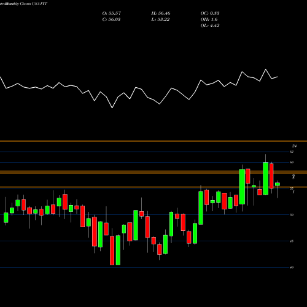Click the white indicator line's final data point
Viewport: 307px width, 307px height.
click(x=278, y=77)
